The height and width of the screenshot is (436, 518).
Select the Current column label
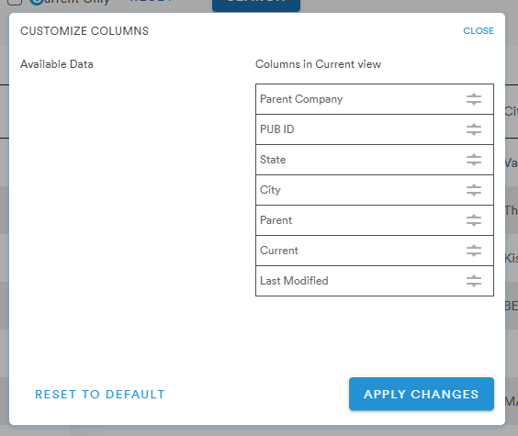(279, 251)
